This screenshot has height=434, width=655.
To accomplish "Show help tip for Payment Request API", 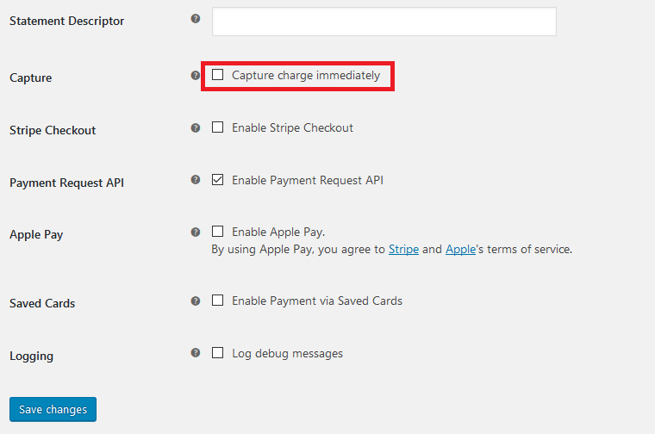I will 196,180.
